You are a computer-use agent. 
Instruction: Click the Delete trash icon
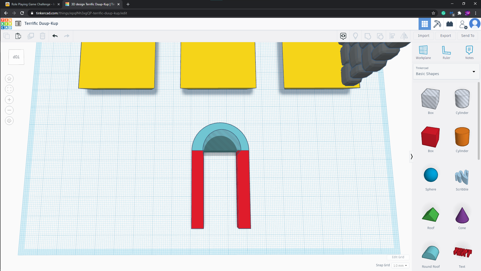(x=43, y=36)
